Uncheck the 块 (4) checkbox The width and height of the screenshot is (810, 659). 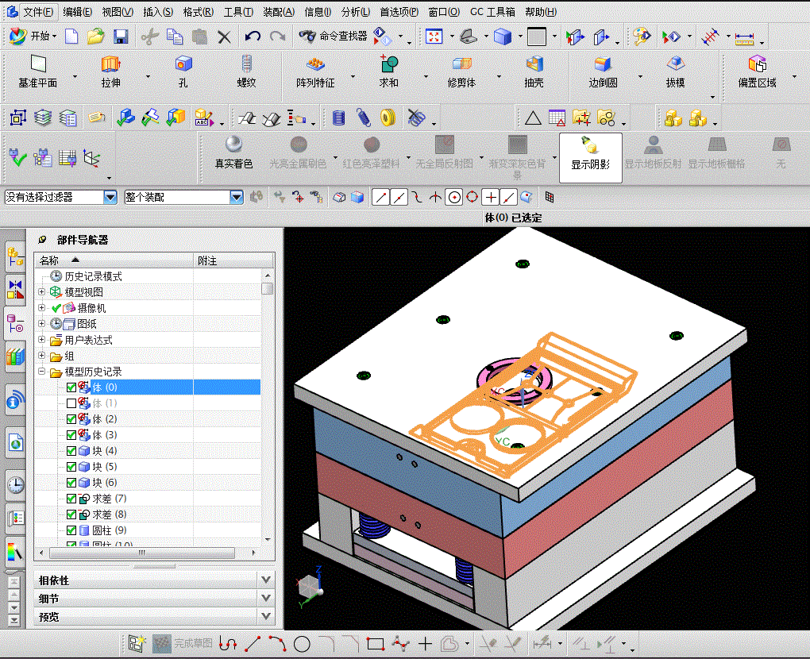[71, 451]
